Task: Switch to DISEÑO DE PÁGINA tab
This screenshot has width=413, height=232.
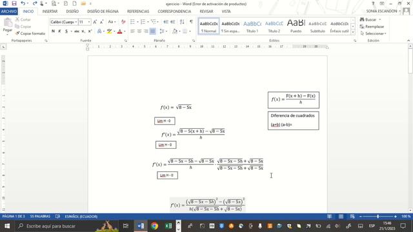Action: tap(103, 12)
